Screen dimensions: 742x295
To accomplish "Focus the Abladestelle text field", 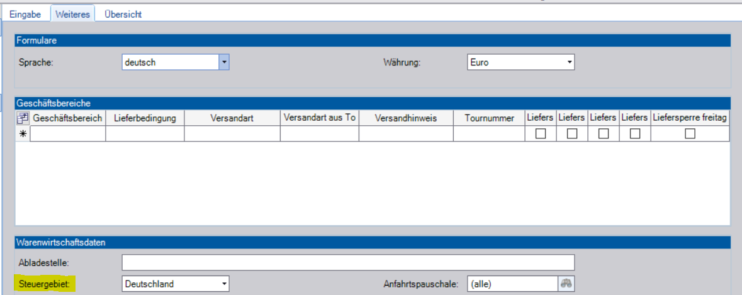I will pos(348,262).
